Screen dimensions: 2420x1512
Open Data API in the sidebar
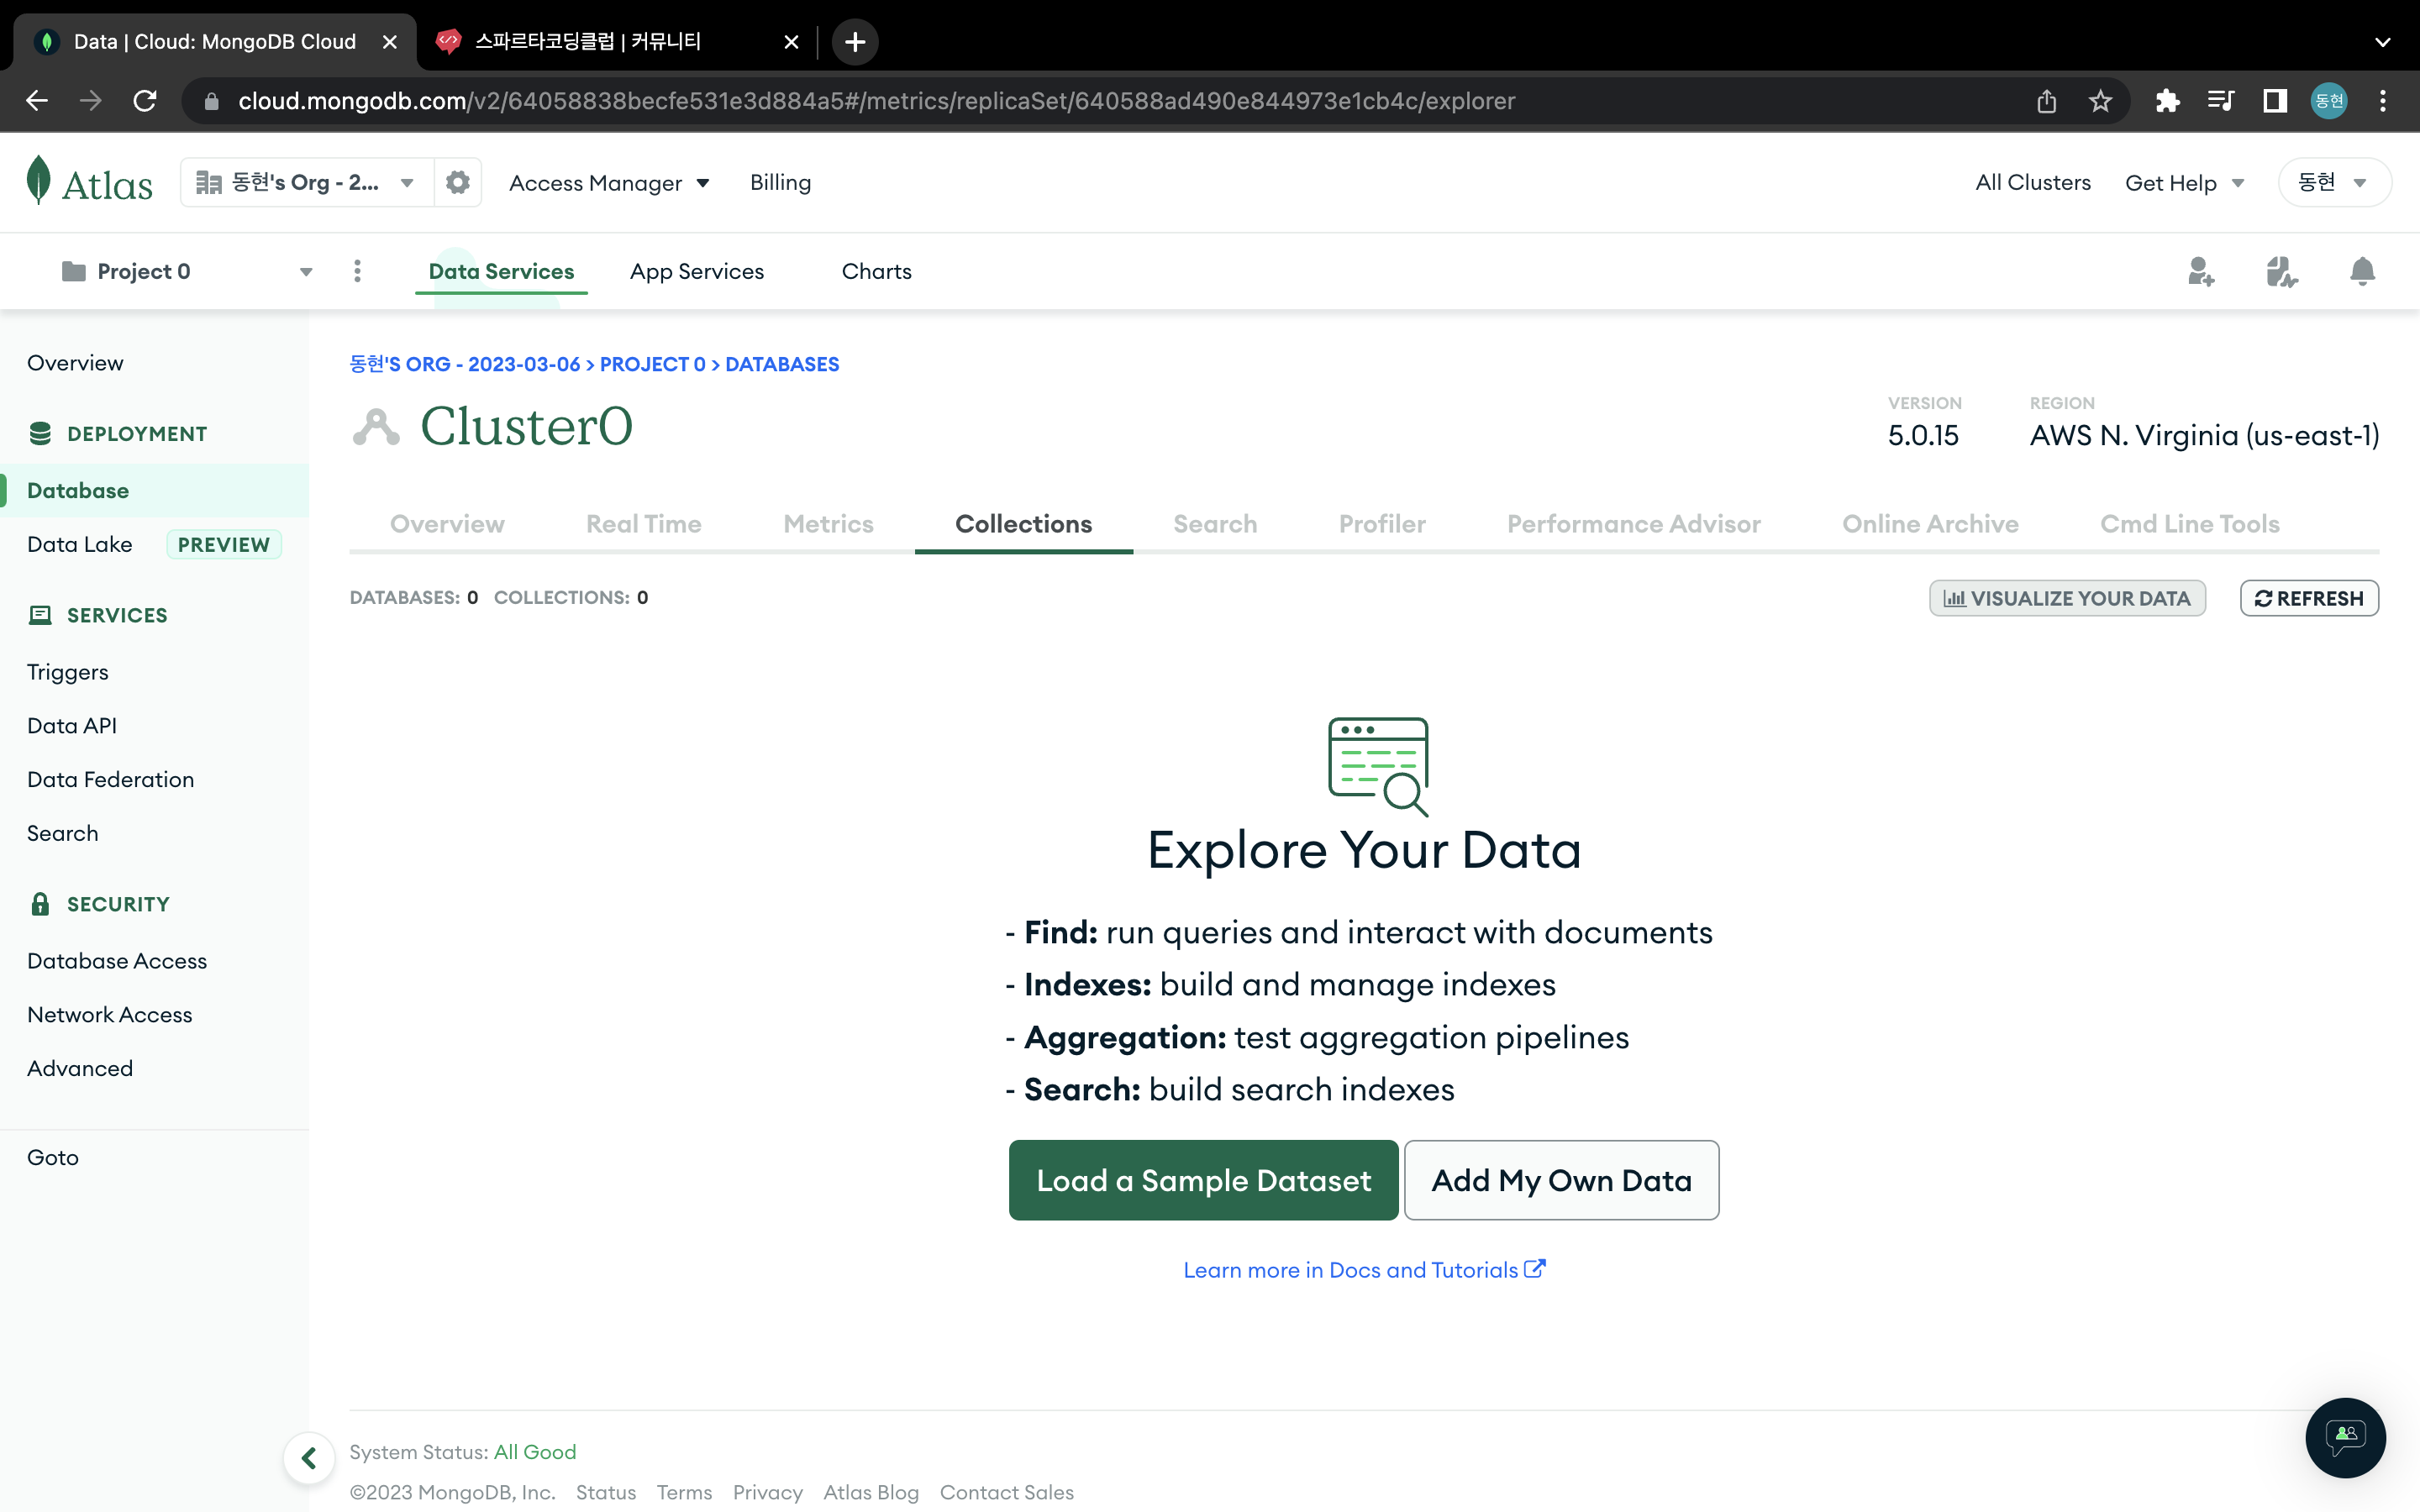click(x=72, y=726)
